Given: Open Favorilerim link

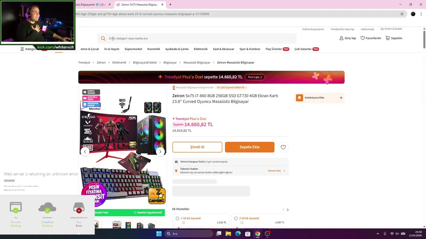Looking at the screenshot, I should tap(371, 38).
